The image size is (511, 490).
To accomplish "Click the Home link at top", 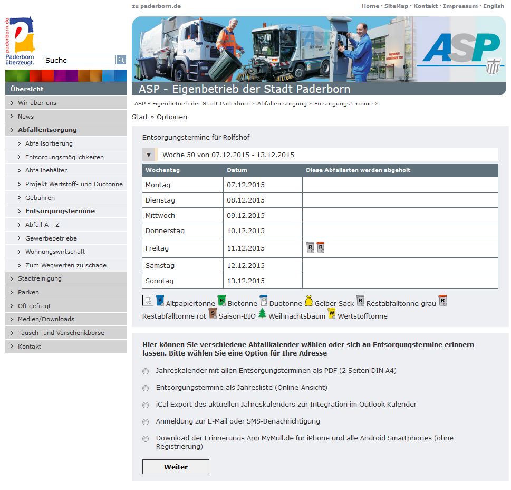I will point(370,6).
